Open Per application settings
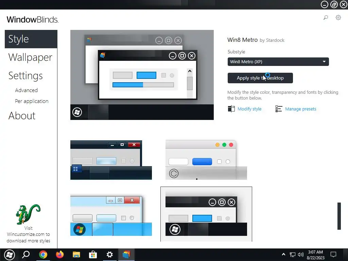Viewport: 348px width, 261px height. [x=32, y=101]
